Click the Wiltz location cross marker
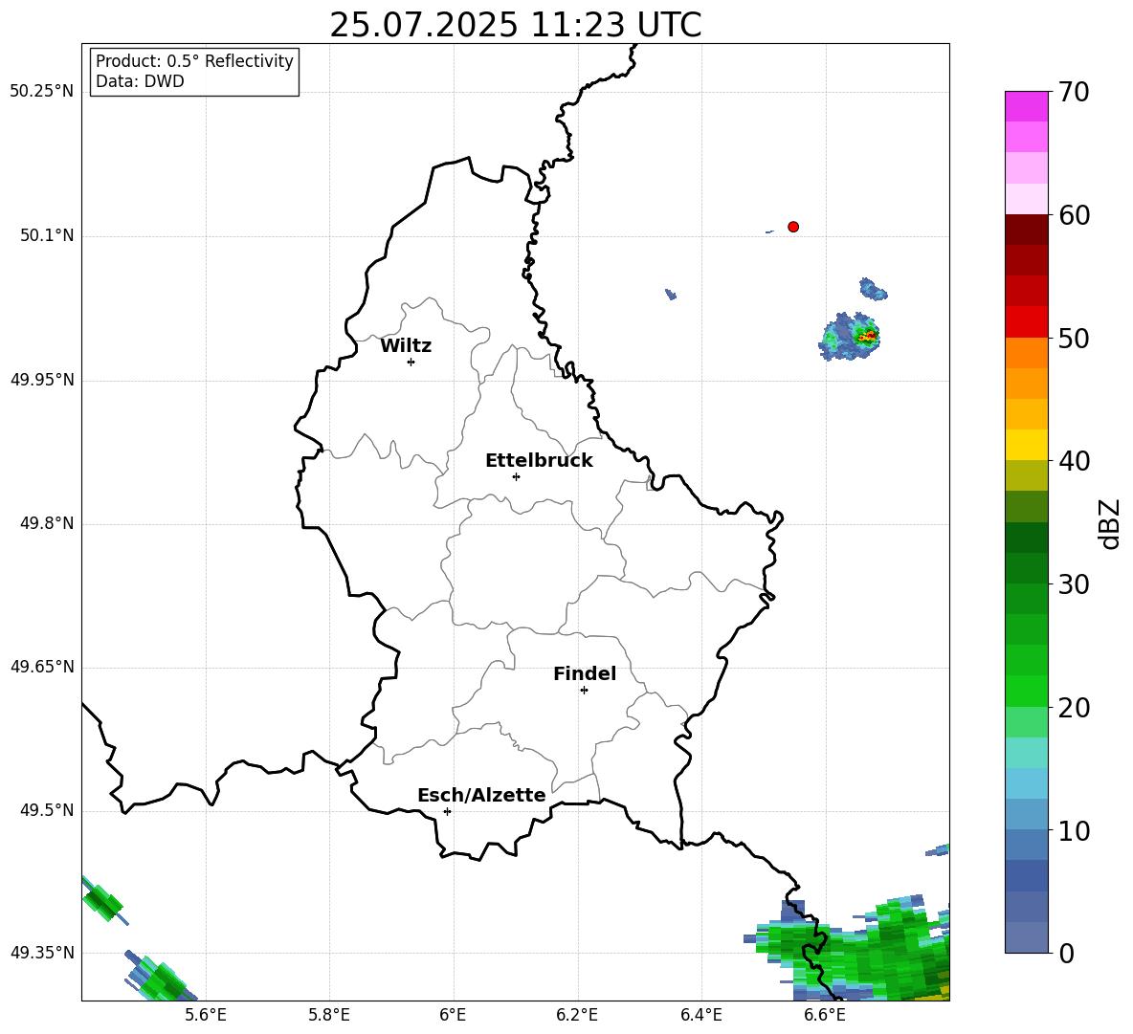1133x1034 pixels. [411, 362]
